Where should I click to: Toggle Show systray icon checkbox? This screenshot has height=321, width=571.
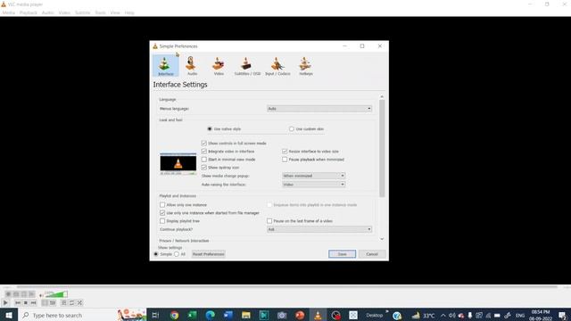point(204,168)
